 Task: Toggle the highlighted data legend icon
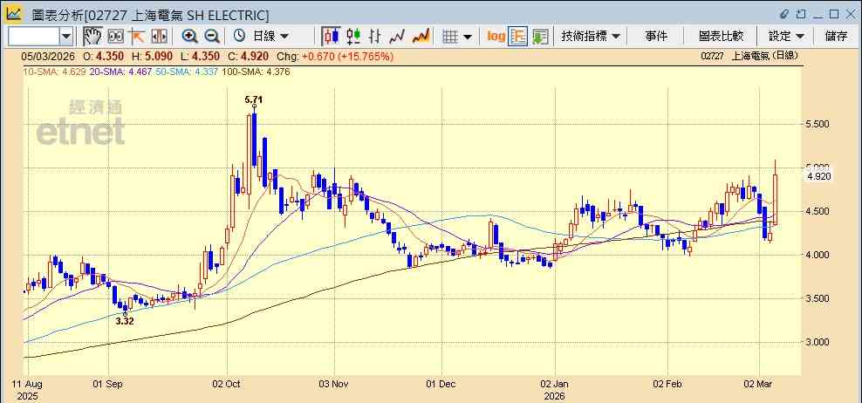point(518,37)
